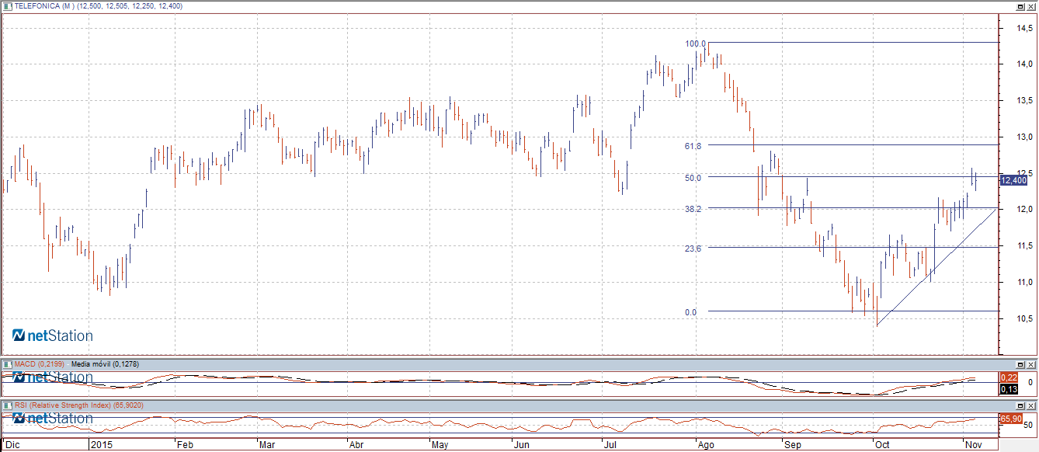The height and width of the screenshot is (452, 1039).
Task: Click the RSI panel icon
Action: 7,405
